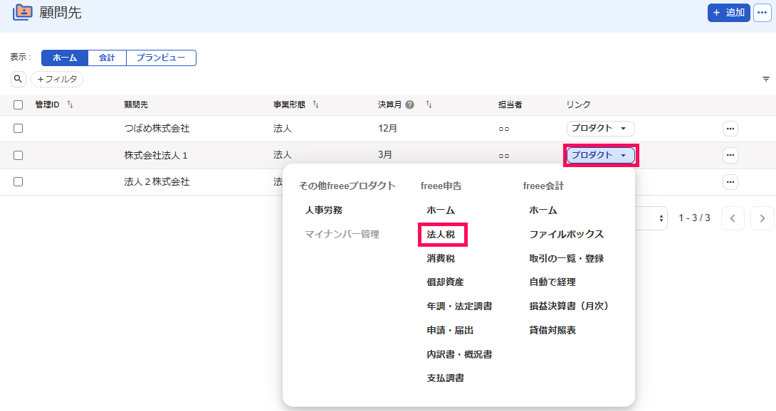Sort by 管理ID column arrows
This screenshot has width=776, height=411.
(x=70, y=105)
